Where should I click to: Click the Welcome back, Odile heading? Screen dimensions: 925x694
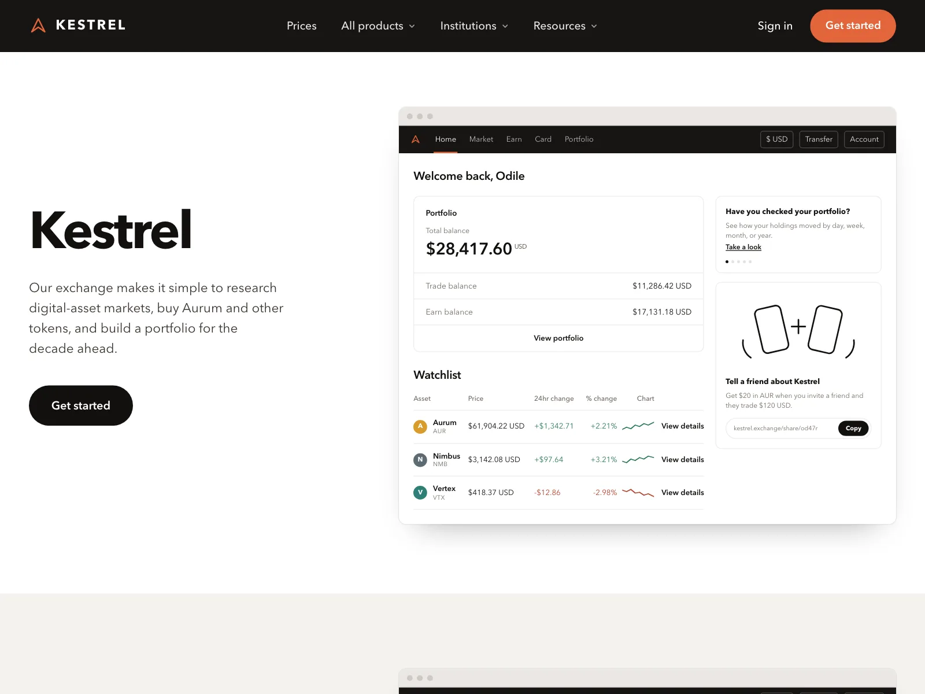pyautogui.click(x=469, y=176)
